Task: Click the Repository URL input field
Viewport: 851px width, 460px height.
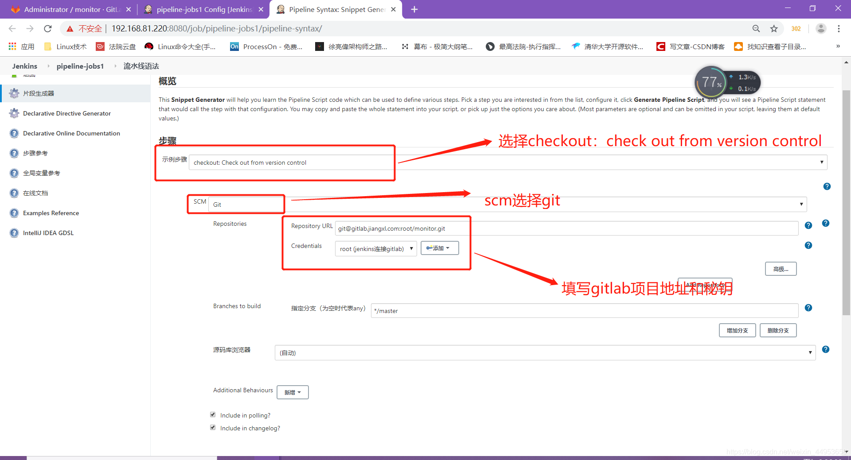Action: point(567,228)
